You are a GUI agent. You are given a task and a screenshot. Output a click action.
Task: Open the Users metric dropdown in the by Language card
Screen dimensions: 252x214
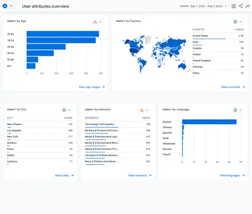coord(167,110)
